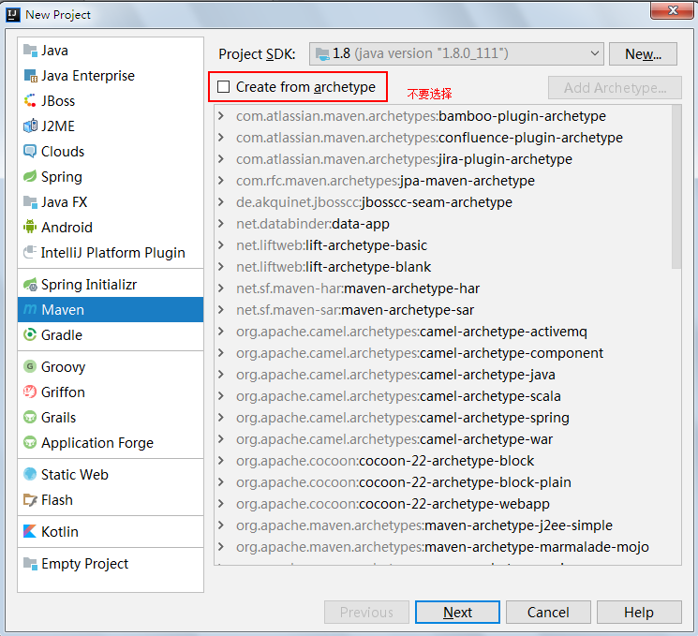Expand the net.databinder data-app node

pos(221,224)
